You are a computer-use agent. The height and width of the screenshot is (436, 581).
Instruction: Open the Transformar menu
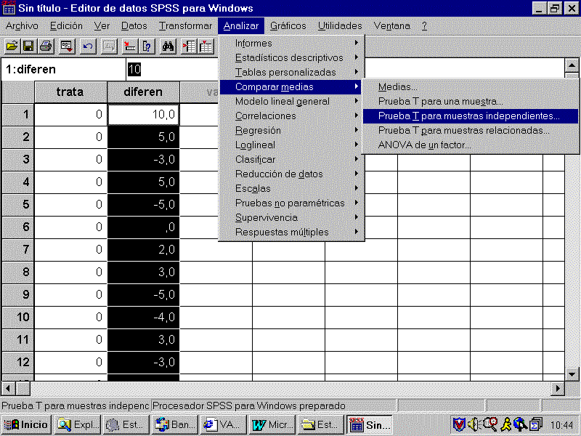tap(185, 26)
